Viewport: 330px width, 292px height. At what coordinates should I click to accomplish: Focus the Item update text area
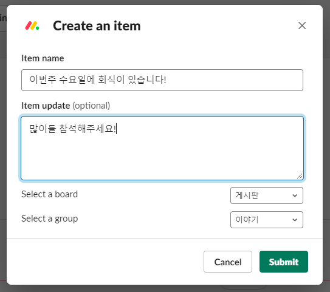(x=162, y=148)
